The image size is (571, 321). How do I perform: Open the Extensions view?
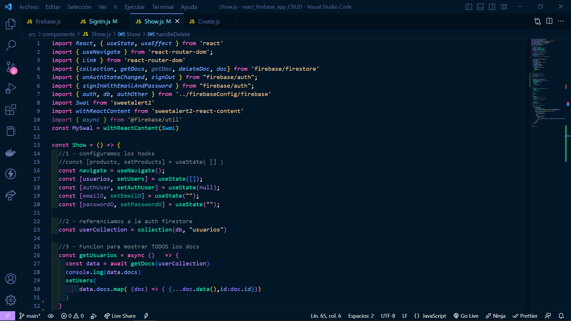point(11,110)
